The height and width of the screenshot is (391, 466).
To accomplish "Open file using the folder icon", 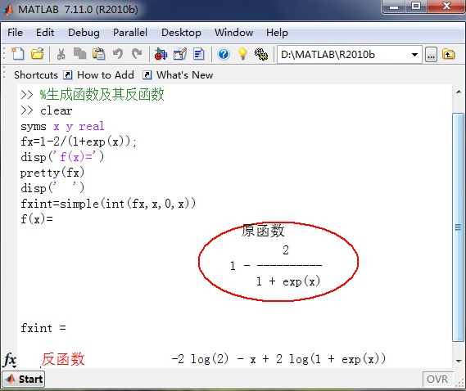I will click(x=38, y=54).
